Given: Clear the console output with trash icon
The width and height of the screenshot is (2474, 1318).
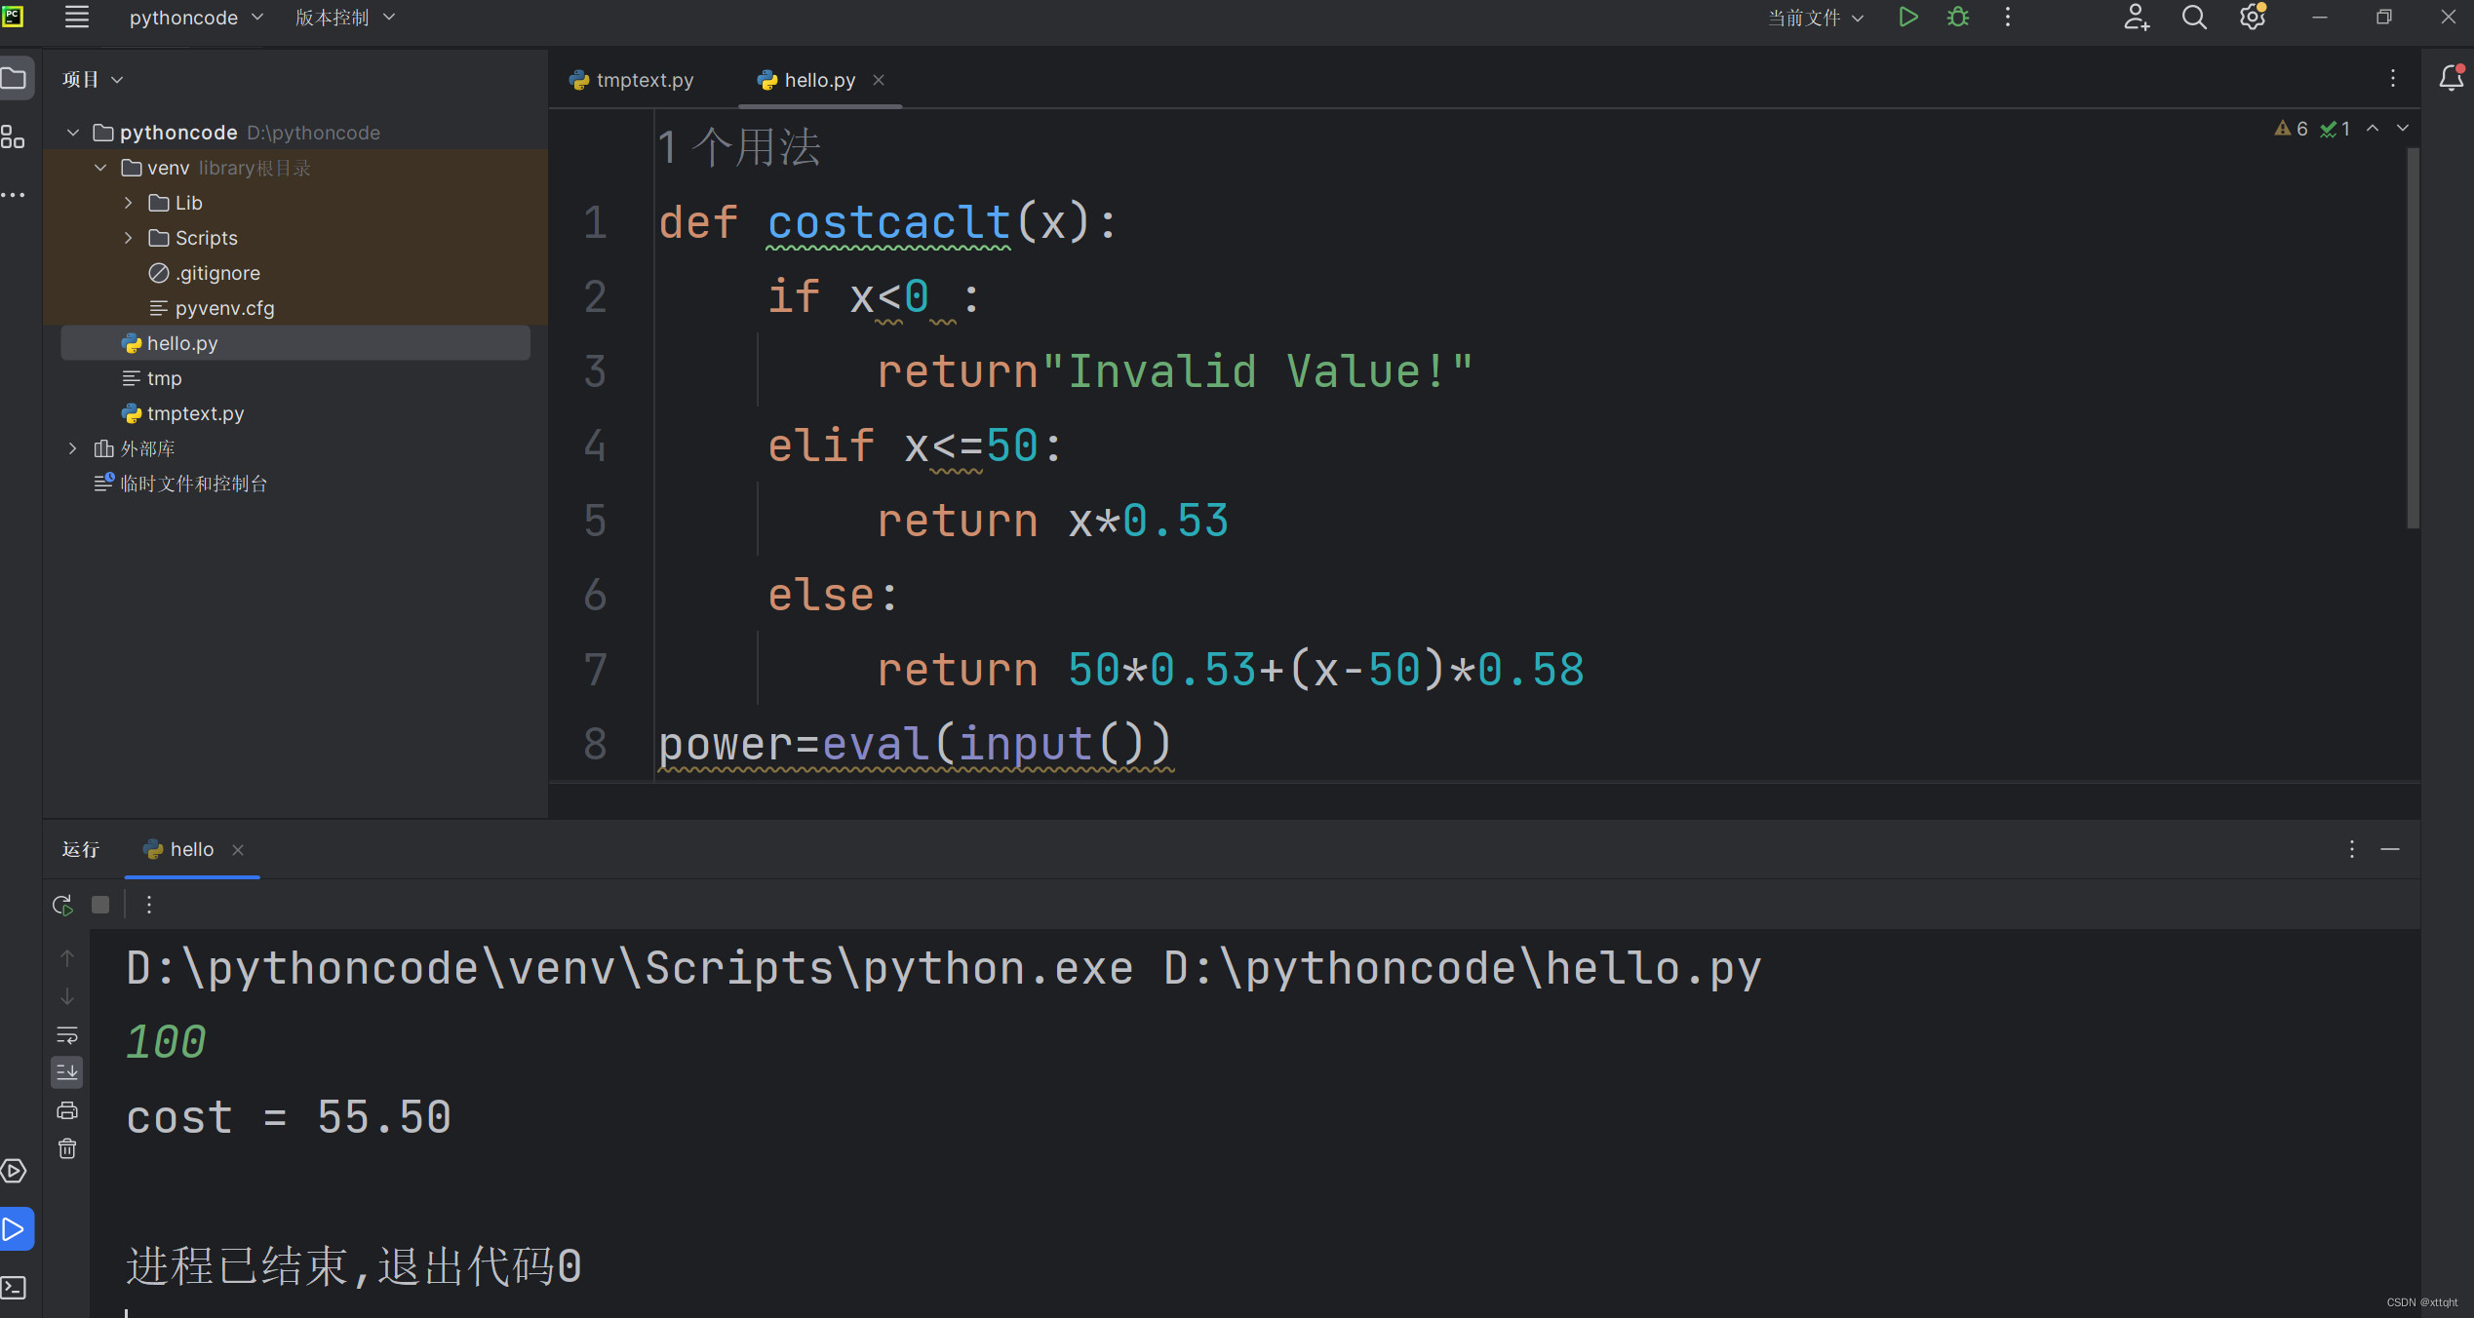Looking at the screenshot, I should coord(66,1148).
